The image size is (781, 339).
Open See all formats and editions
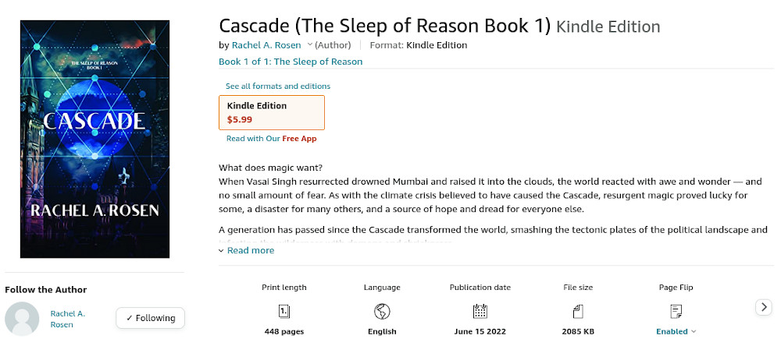pos(278,86)
